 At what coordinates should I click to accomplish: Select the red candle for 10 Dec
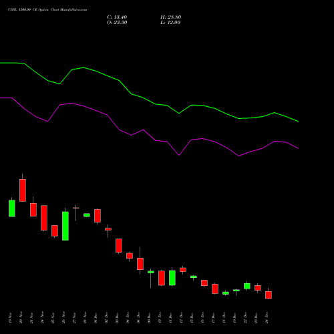162,278
